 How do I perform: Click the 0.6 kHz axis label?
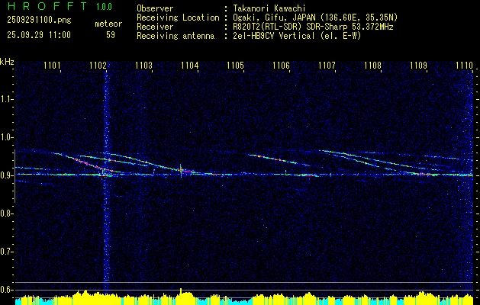tap(6, 290)
